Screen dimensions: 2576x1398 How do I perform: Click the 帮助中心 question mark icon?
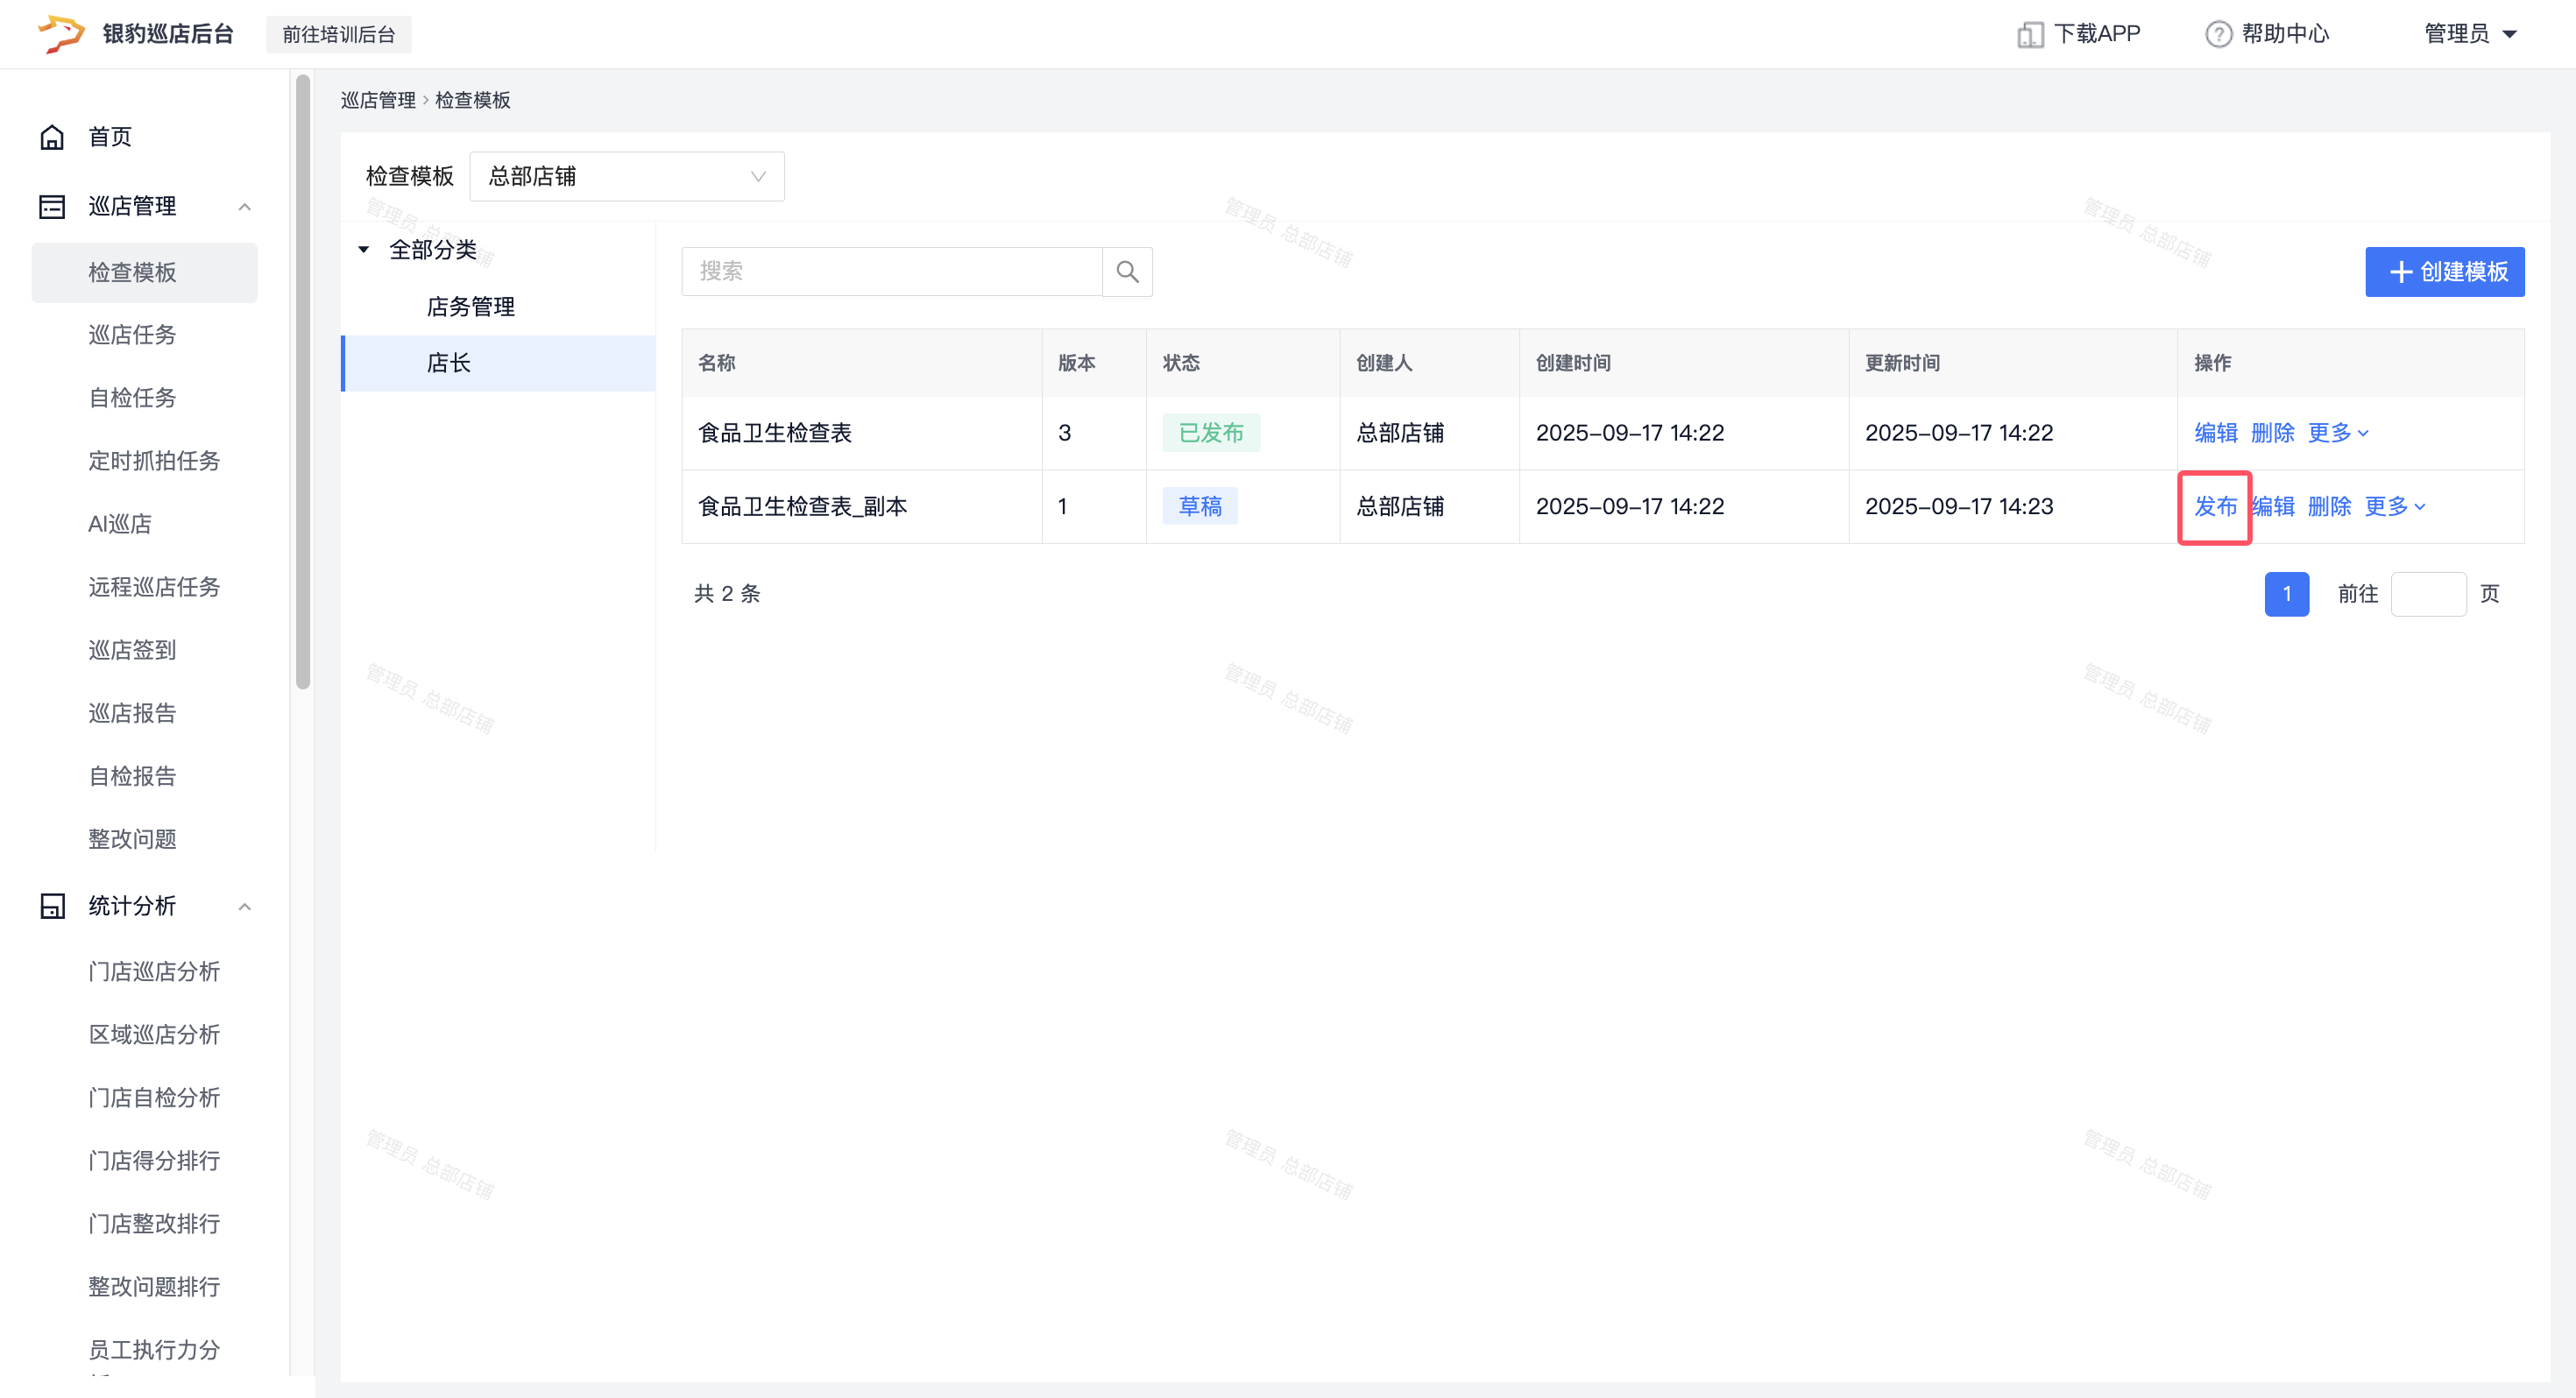click(2218, 35)
